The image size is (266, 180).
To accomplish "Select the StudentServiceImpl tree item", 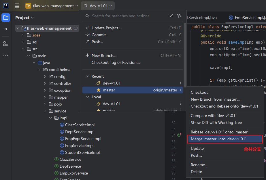I will pos(80,153).
